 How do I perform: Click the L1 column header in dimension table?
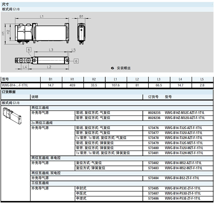[115, 80]
